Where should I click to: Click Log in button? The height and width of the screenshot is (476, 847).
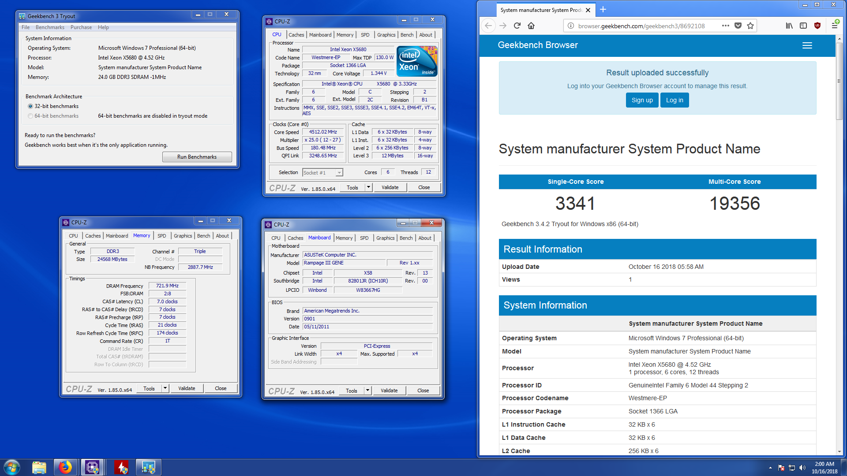[675, 100]
